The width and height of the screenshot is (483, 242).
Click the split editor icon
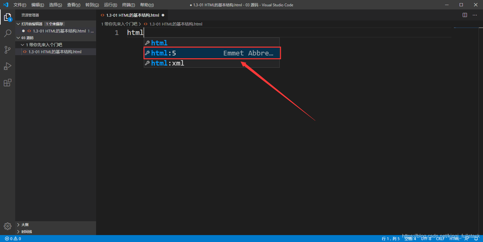(x=465, y=15)
